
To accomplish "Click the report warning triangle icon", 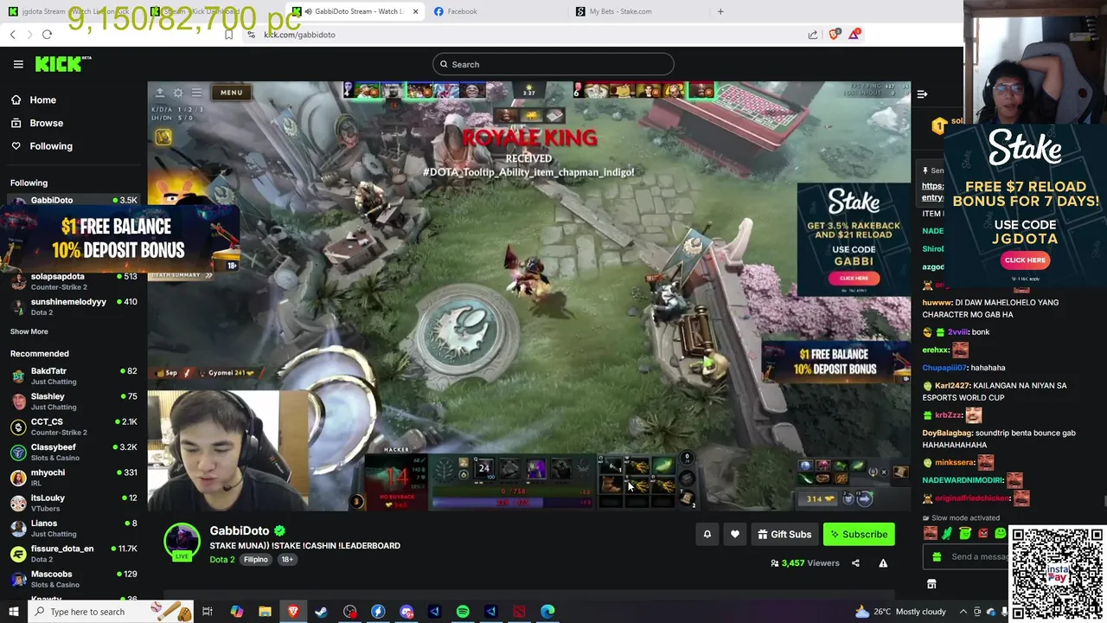I will click(x=883, y=563).
